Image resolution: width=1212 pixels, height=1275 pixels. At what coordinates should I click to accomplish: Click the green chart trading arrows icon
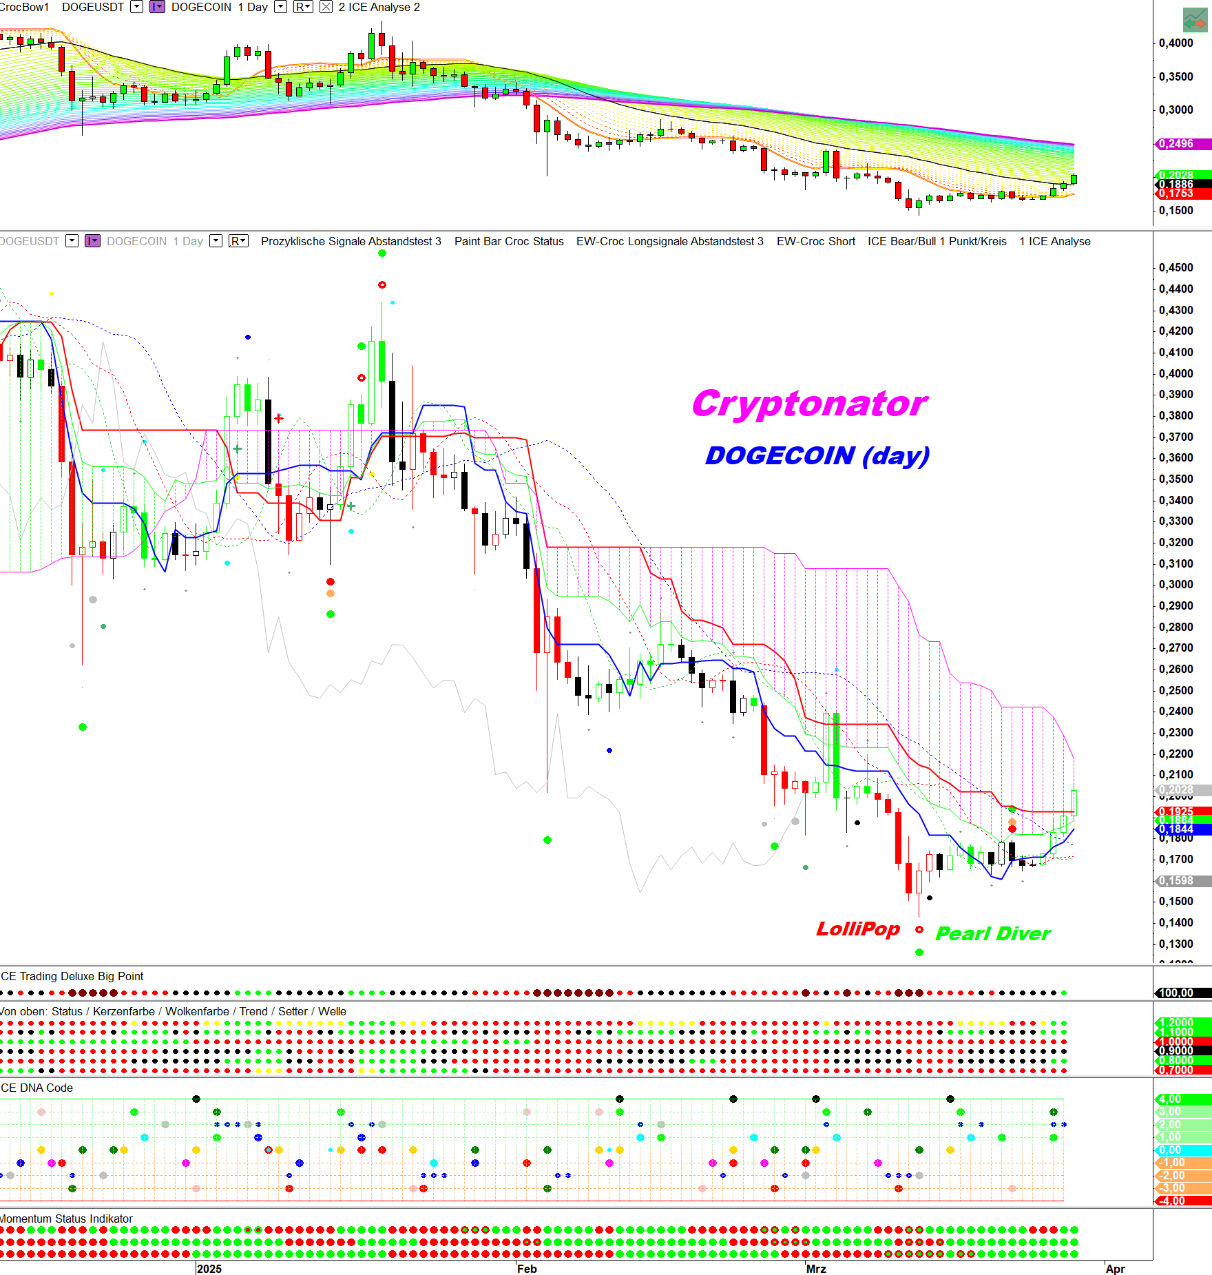(1195, 21)
